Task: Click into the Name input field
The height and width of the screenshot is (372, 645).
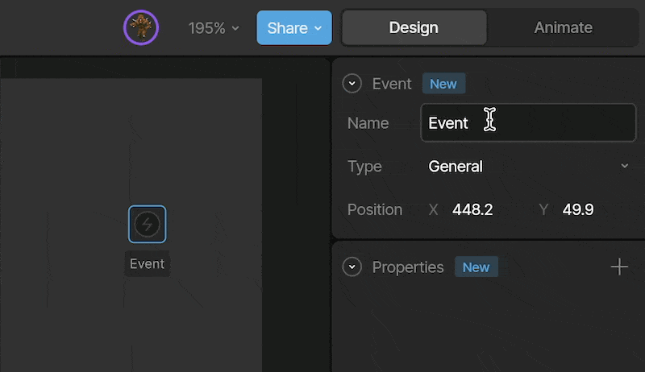Action: pos(528,122)
